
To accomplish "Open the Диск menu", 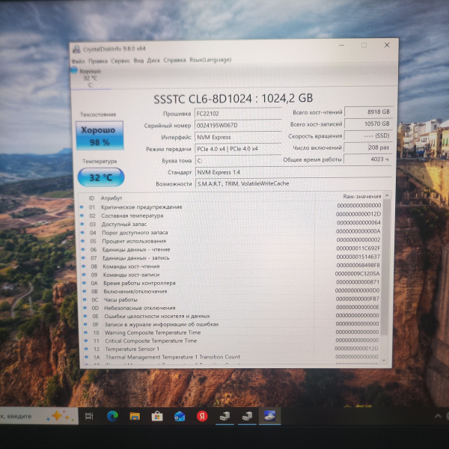I will (153, 61).
